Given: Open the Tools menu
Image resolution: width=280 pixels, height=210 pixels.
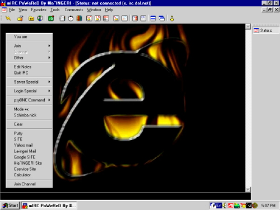Looking at the screenshot, I should [x=55, y=10].
